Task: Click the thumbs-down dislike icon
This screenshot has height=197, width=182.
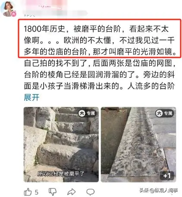Action: click(x=53, y=192)
